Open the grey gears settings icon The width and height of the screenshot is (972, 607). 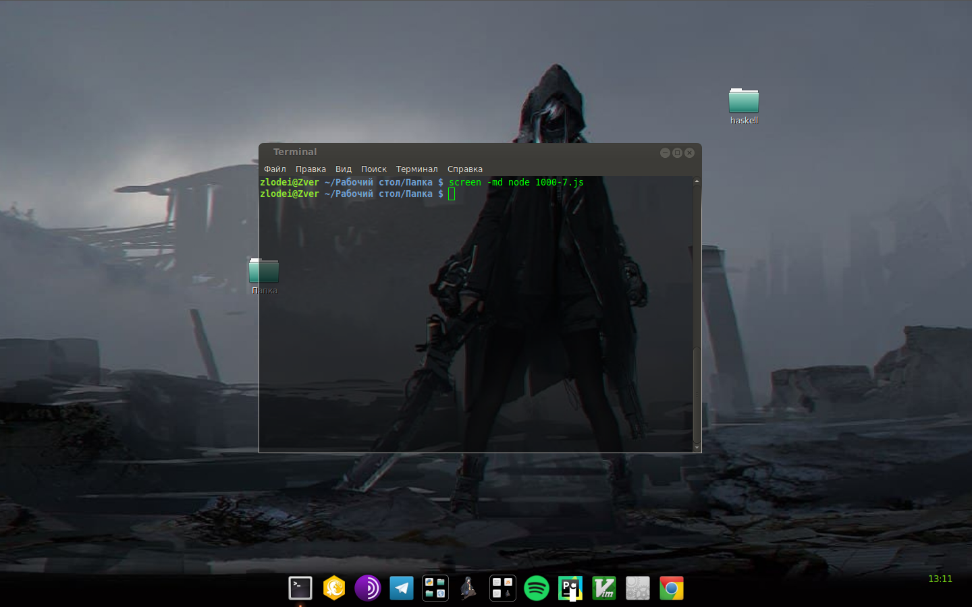point(638,588)
